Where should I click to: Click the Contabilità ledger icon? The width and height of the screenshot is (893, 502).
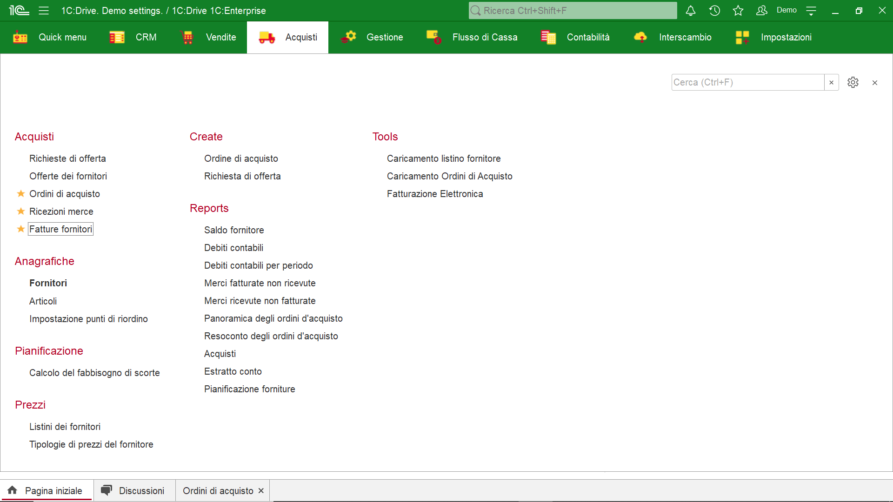(x=548, y=37)
